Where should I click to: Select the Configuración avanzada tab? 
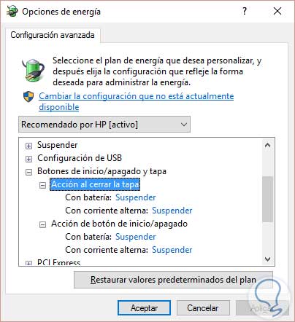(x=53, y=35)
